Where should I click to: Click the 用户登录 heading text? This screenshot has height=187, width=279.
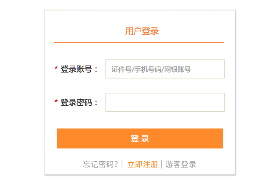142,31
